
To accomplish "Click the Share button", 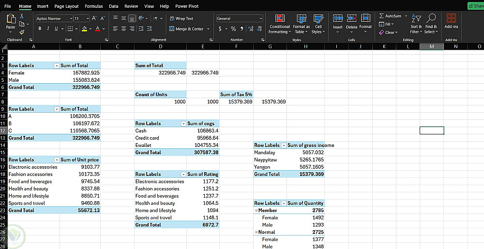I will (x=475, y=6).
